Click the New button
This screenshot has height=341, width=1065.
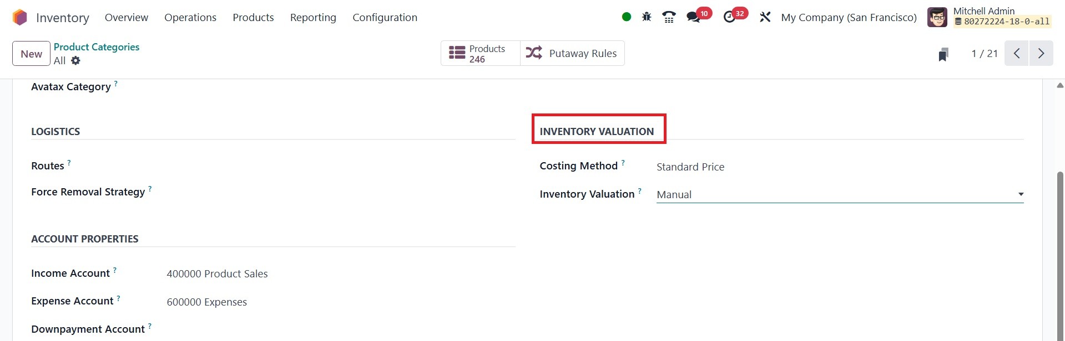pos(31,54)
